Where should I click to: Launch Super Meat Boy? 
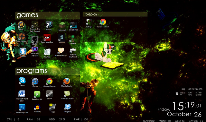click(x=47, y=39)
